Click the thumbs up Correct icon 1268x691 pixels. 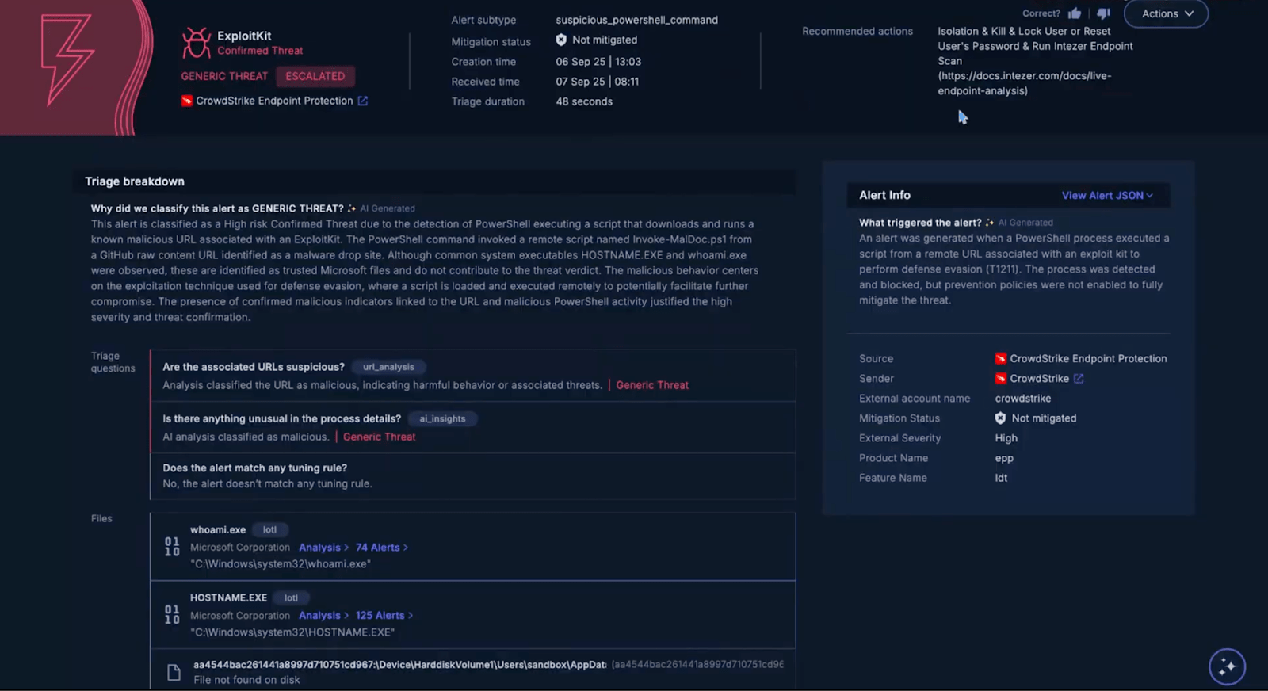click(x=1075, y=13)
